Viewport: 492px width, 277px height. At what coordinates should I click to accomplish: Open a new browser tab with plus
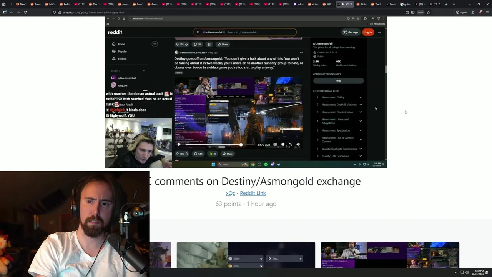point(446,4)
